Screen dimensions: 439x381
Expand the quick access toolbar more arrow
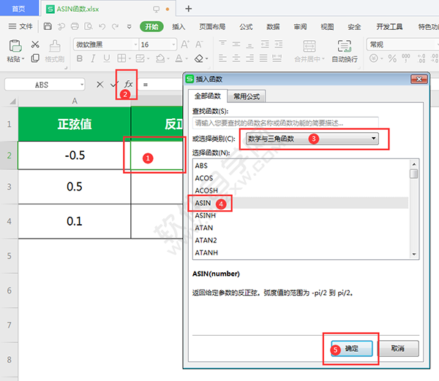(129, 27)
